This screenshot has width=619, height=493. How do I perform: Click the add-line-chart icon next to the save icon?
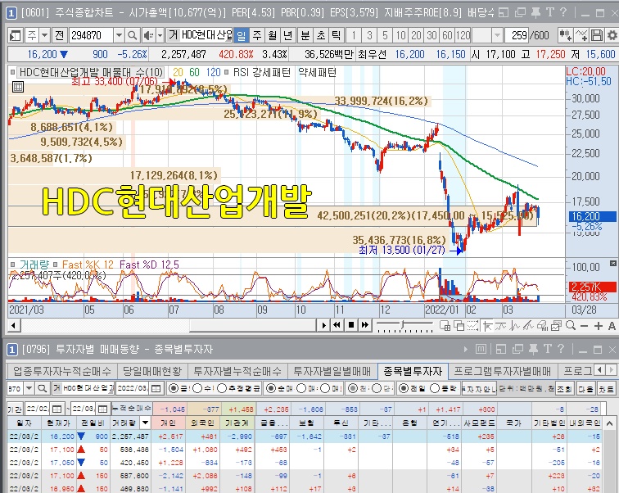point(581,35)
